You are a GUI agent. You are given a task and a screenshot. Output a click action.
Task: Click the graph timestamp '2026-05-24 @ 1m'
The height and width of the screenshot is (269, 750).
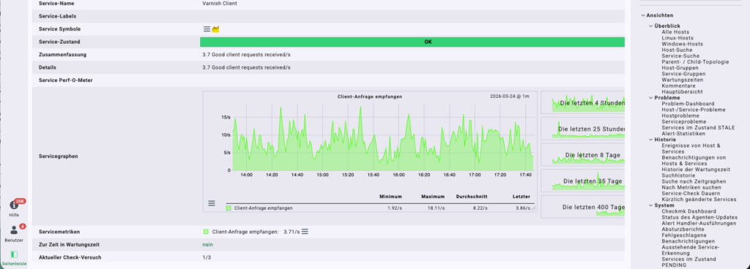tap(510, 96)
